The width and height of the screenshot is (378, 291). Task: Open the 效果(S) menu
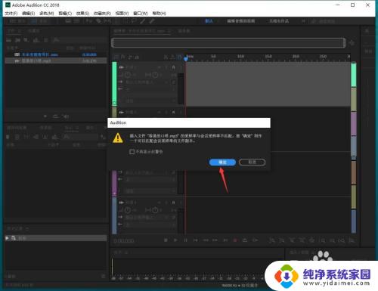click(x=82, y=13)
